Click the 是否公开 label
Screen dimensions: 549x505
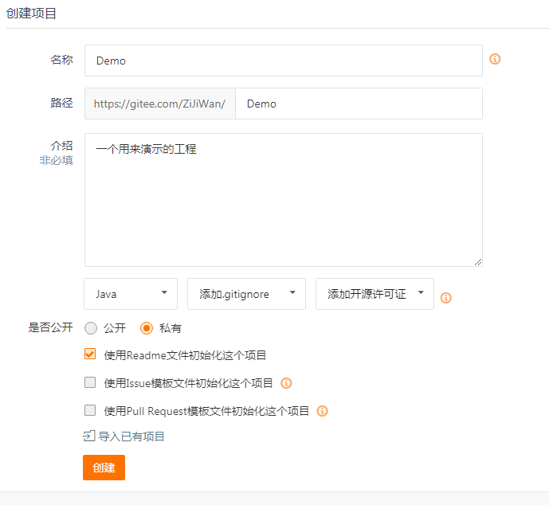[x=51, y=327]
